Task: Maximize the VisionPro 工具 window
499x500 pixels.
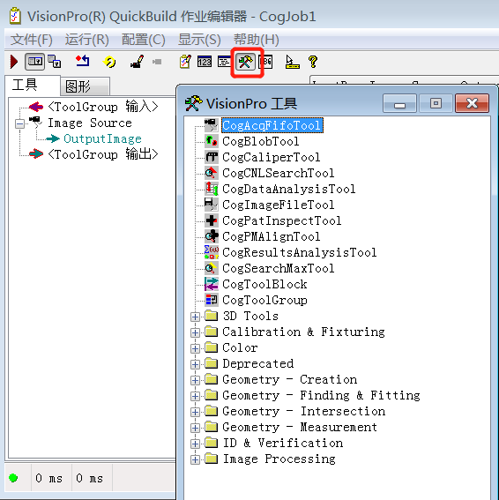Action: click(x=436, y=103)
